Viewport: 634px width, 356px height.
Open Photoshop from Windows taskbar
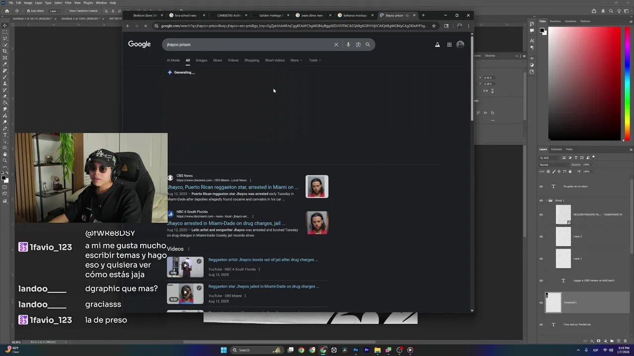(x=356, y=350)
